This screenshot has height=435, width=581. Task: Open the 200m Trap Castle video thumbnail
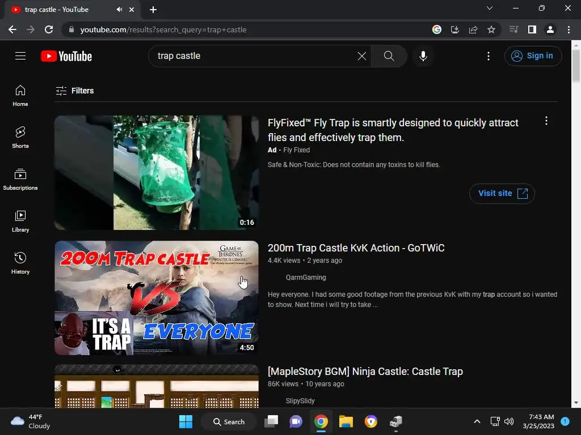pyautogui.click(x=157, y=298)
